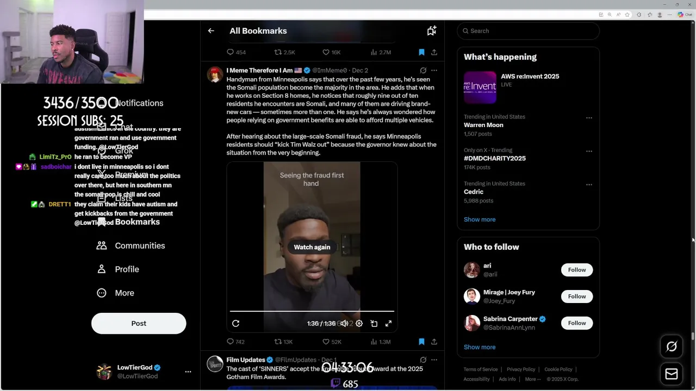This screenshot has height=391, width=696.
Task: Open more options for the Warren Moon trend
Action: pyautogui.click(x=589, y=118)
